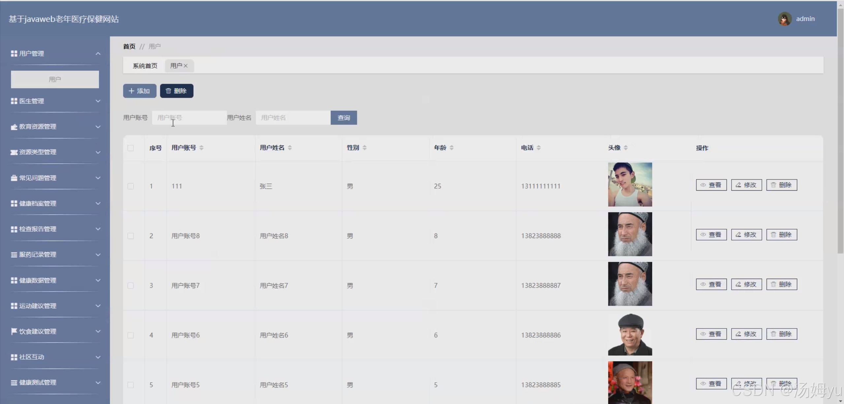Check the row for 用户账号7
The height and width of the screenshot is (404, 844).
click(131, 286)
